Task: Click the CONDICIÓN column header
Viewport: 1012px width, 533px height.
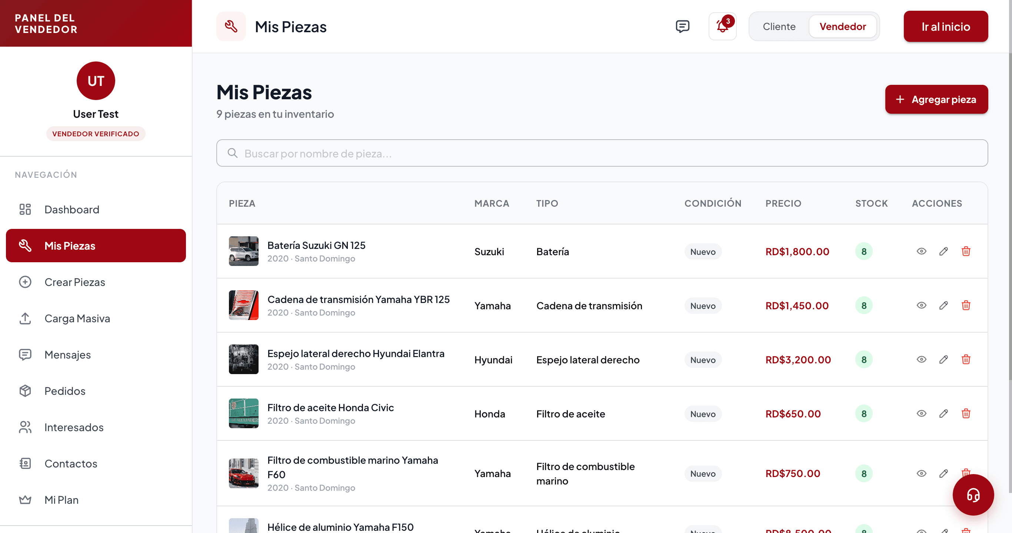Action: point(713,203)
